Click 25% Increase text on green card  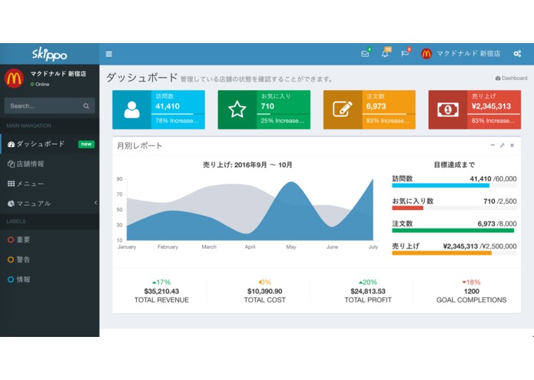pyautogui.click(x=282, y=121)
